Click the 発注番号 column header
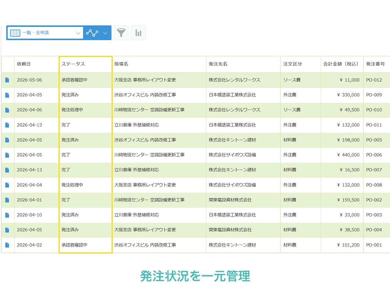 (x=376, y=64)
